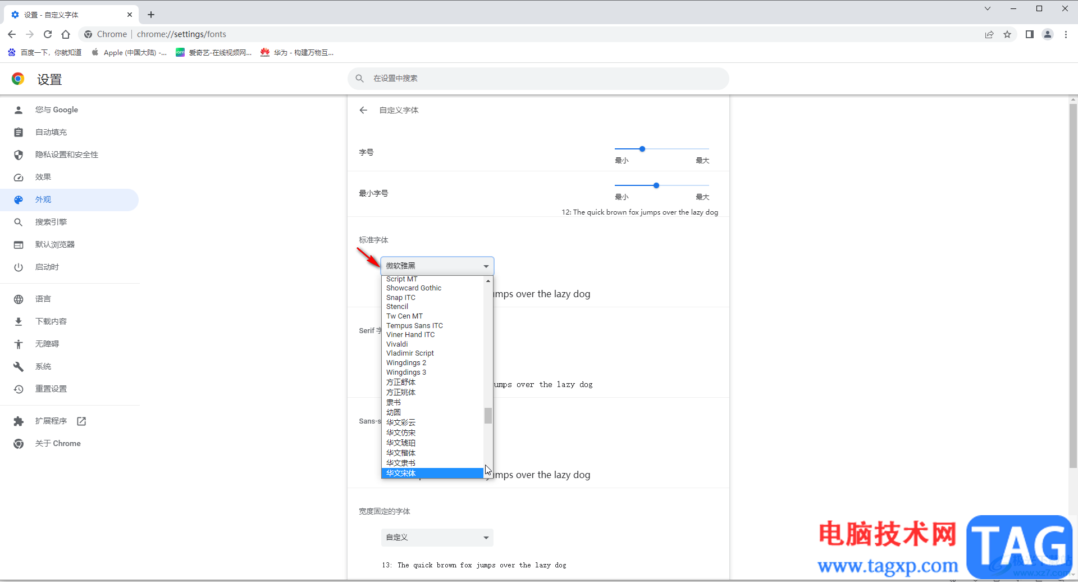Click the 扩展程序 open-in-new-window icon
The height and width of the screenshot is (582, 1078).
point(81,421)
